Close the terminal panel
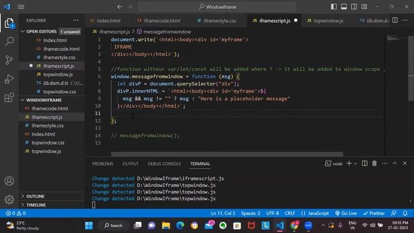 tap(405, 163)
